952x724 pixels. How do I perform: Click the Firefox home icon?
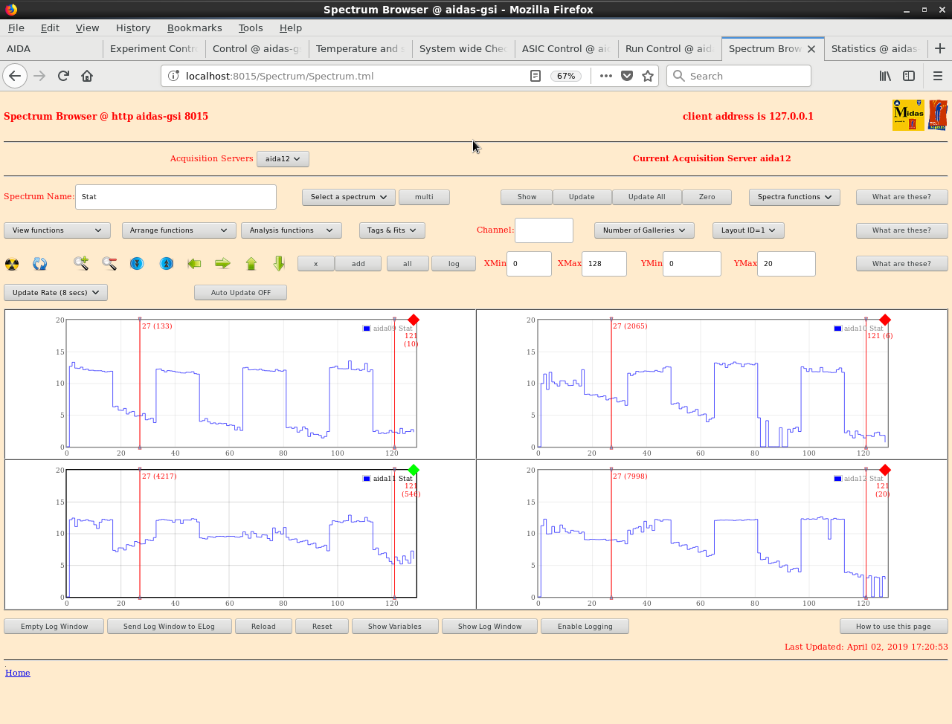coord(87,76)
